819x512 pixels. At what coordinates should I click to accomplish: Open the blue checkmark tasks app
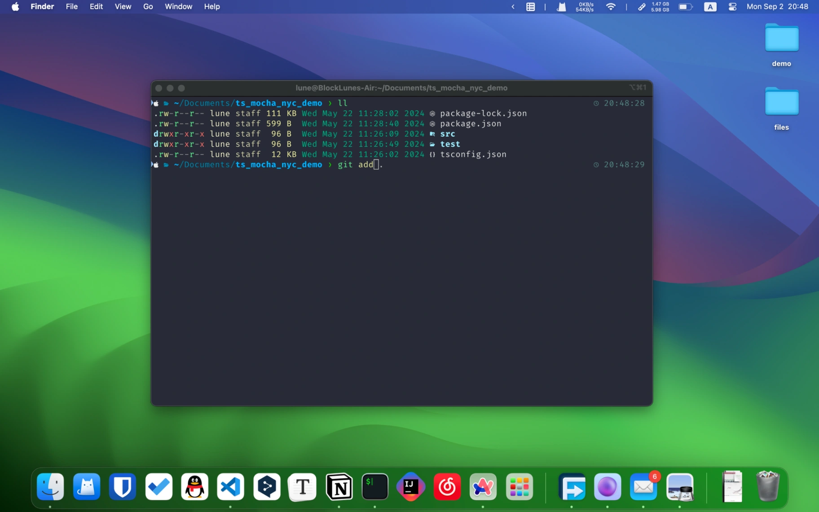[159, 487]
